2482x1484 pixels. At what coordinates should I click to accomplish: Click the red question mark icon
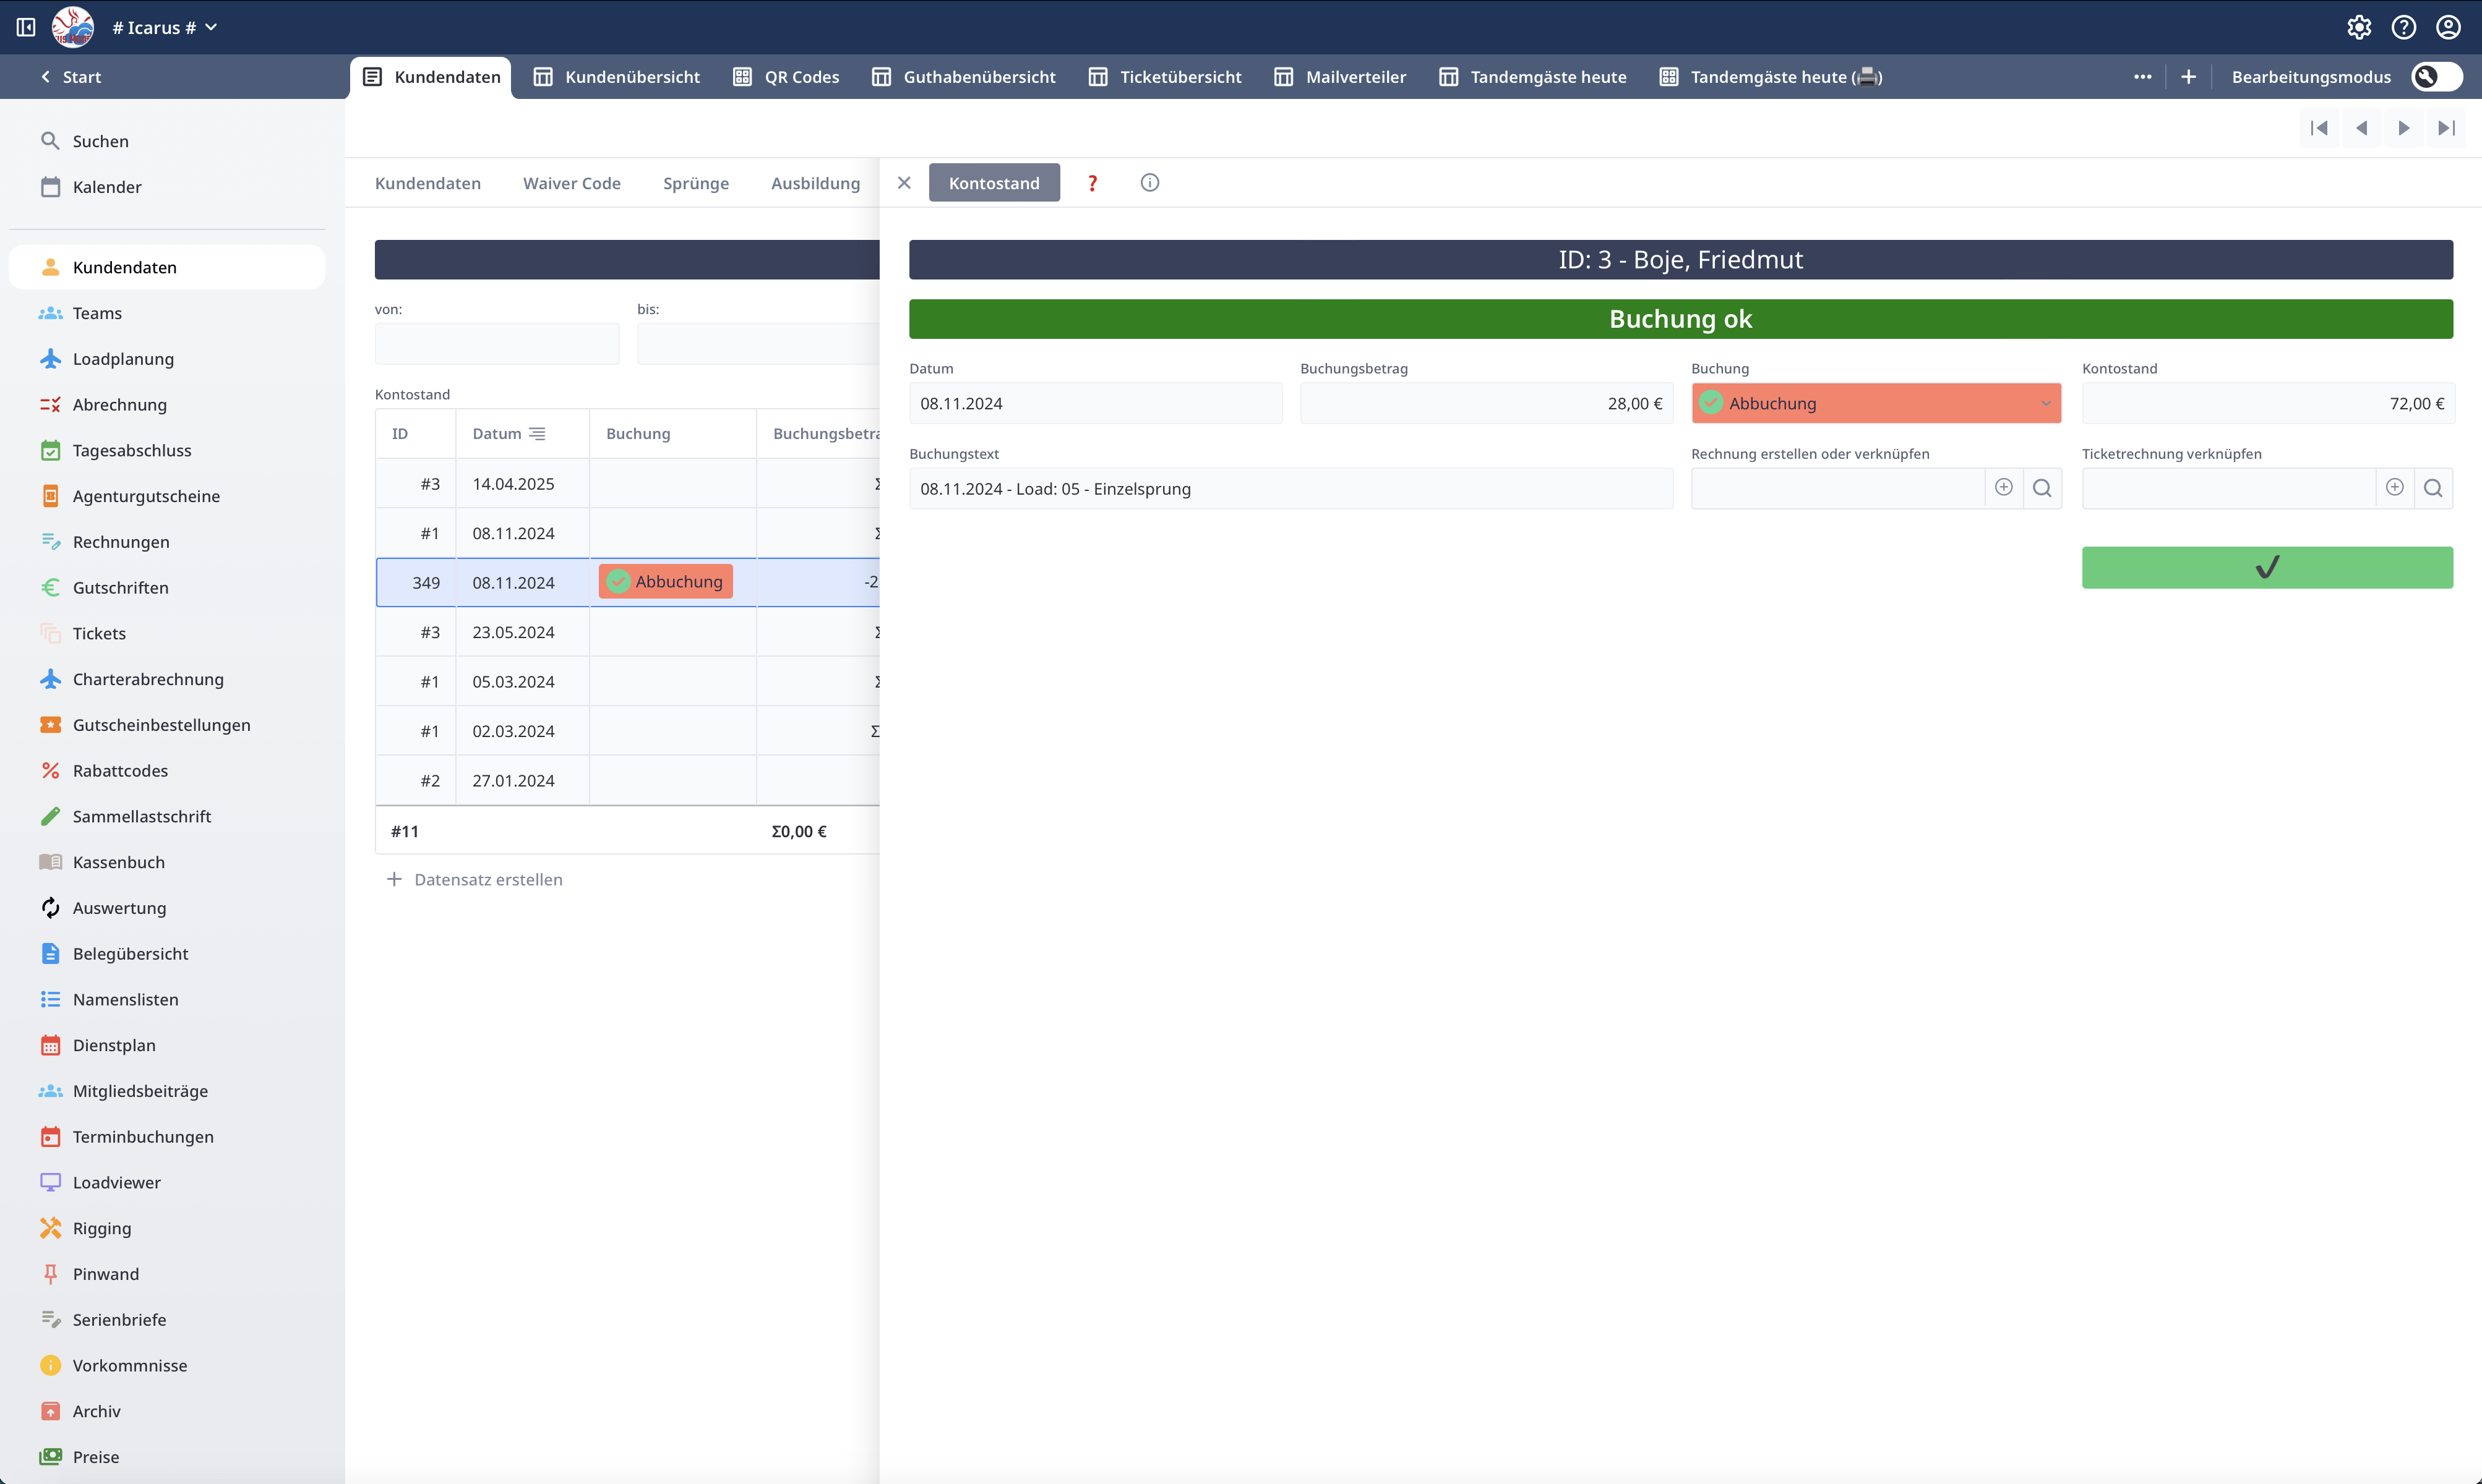1093,183
